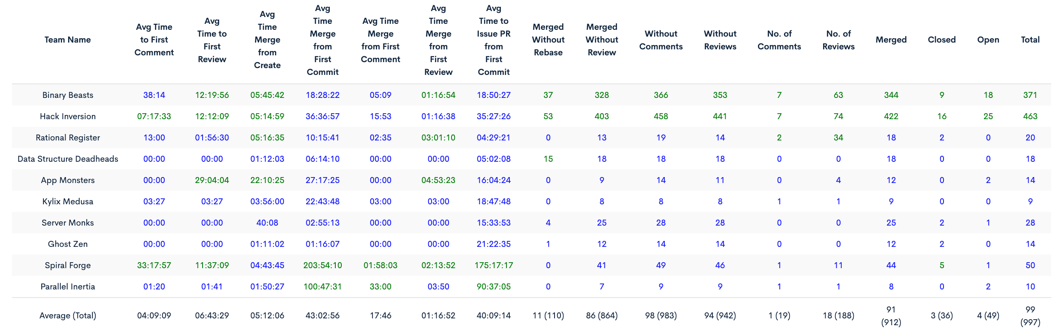The width and height of the screenshot is (1058, 332).
Task: Click Rational Register's review count 34
Action: pos(838,137)
